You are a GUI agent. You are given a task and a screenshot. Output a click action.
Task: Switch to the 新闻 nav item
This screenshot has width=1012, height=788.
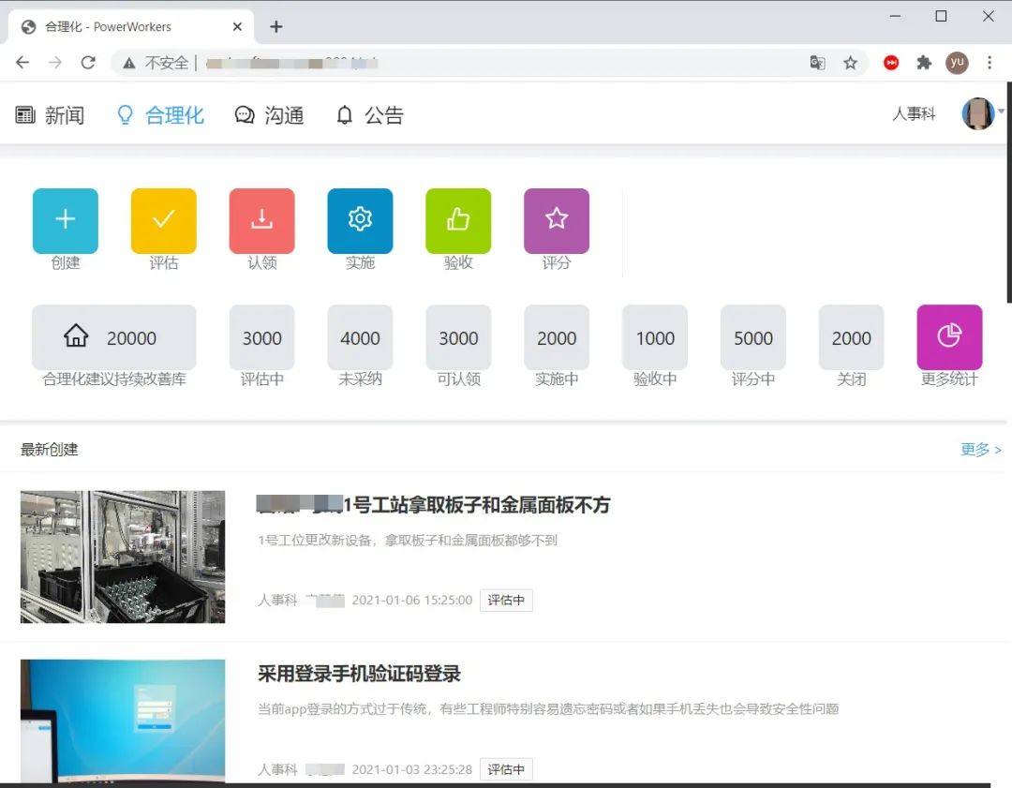[x=50, y=115]
